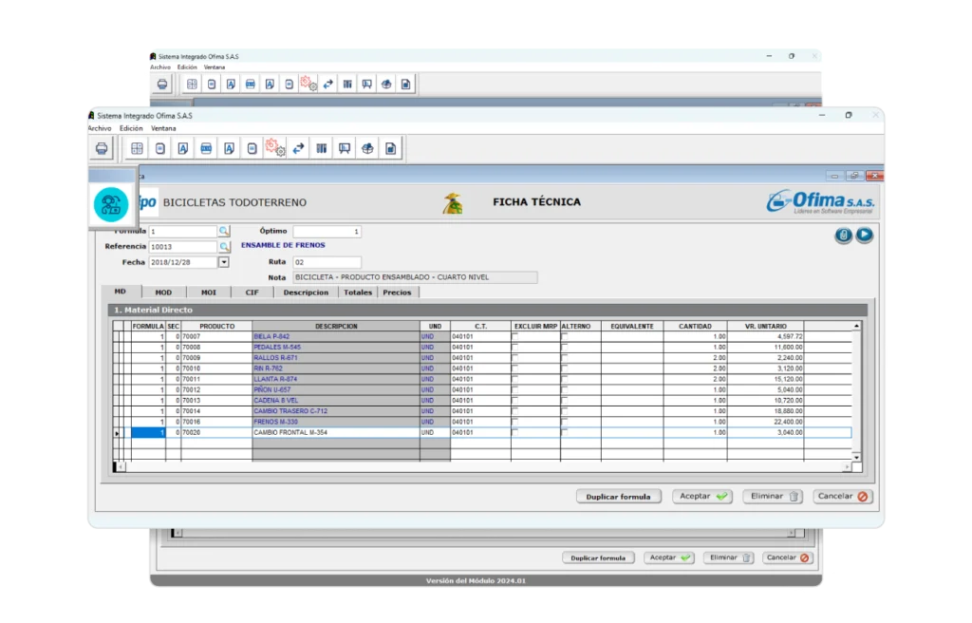The width and height of the screenshot is (972, 623).
Task: Click the teal circular module icon
Action: (111, 204)
